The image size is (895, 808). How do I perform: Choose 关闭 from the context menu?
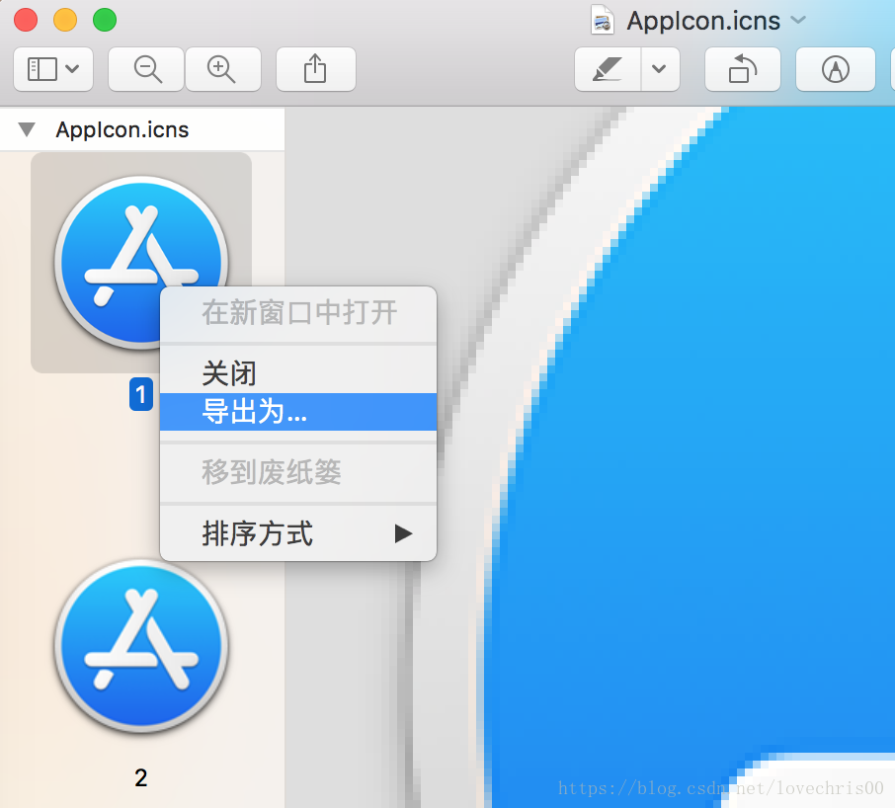[x=298, y=373]
